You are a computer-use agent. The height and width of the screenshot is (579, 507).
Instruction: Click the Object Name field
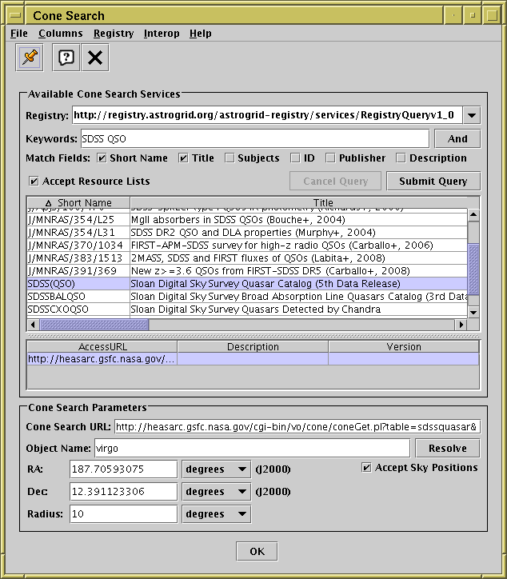(252, 449)
